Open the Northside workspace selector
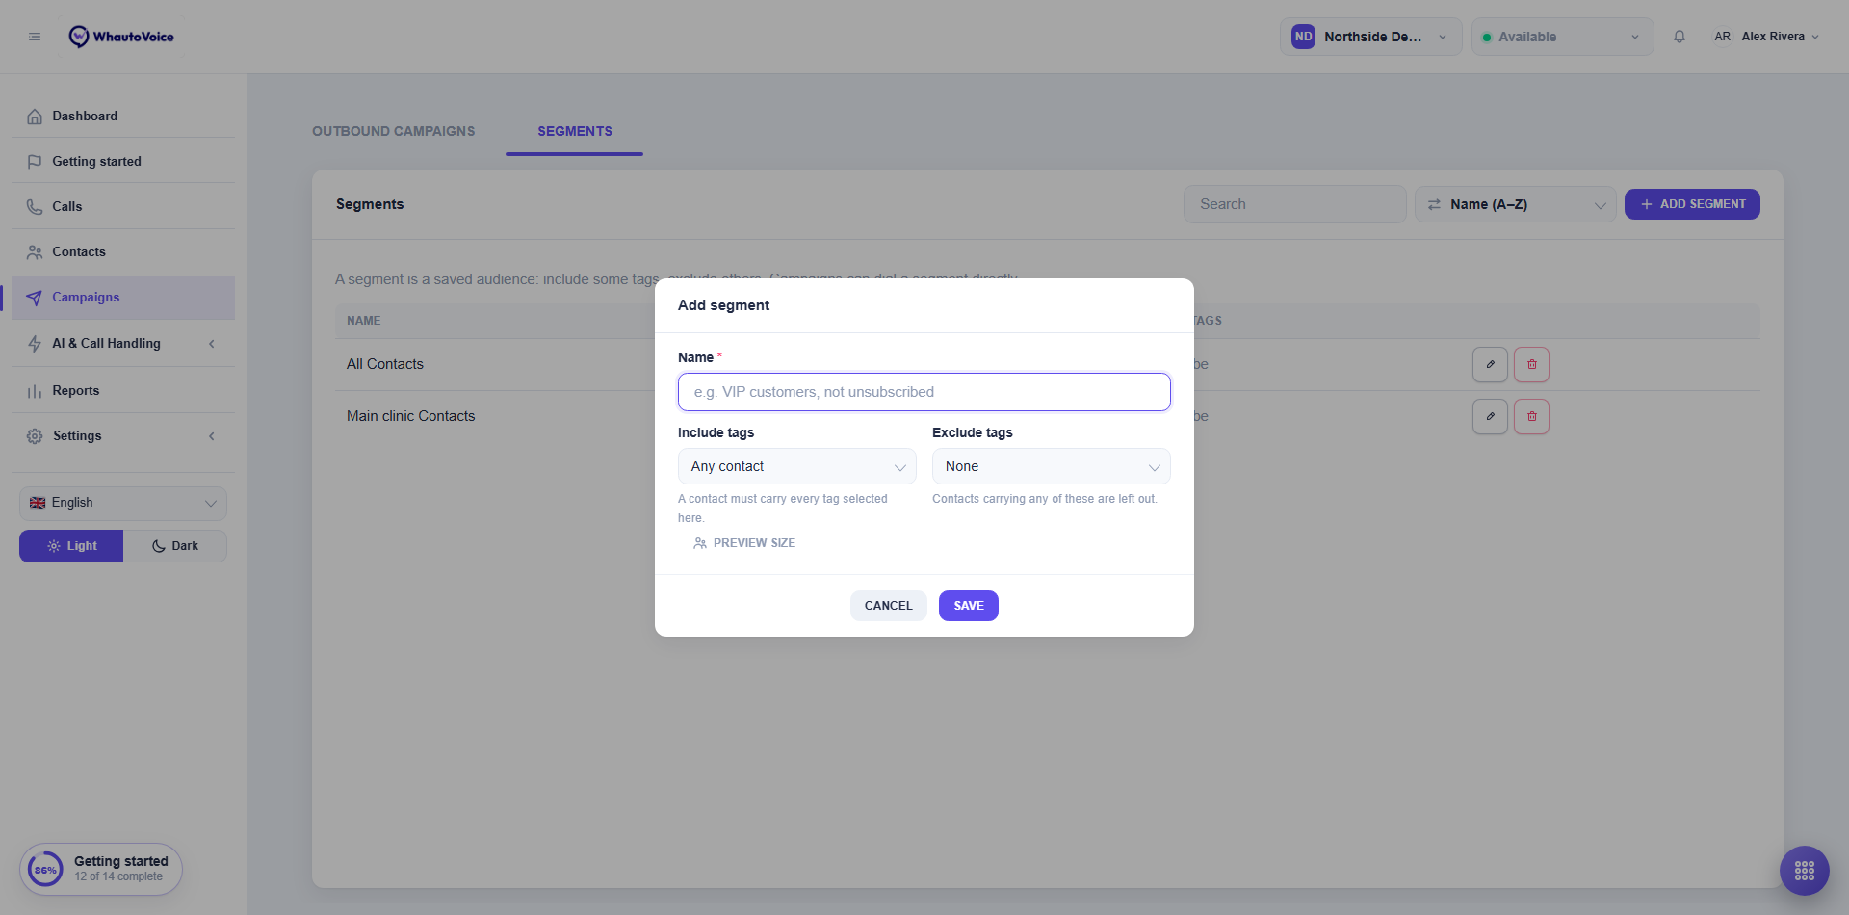1849x915 pixels. click(x=1370, y=37)
